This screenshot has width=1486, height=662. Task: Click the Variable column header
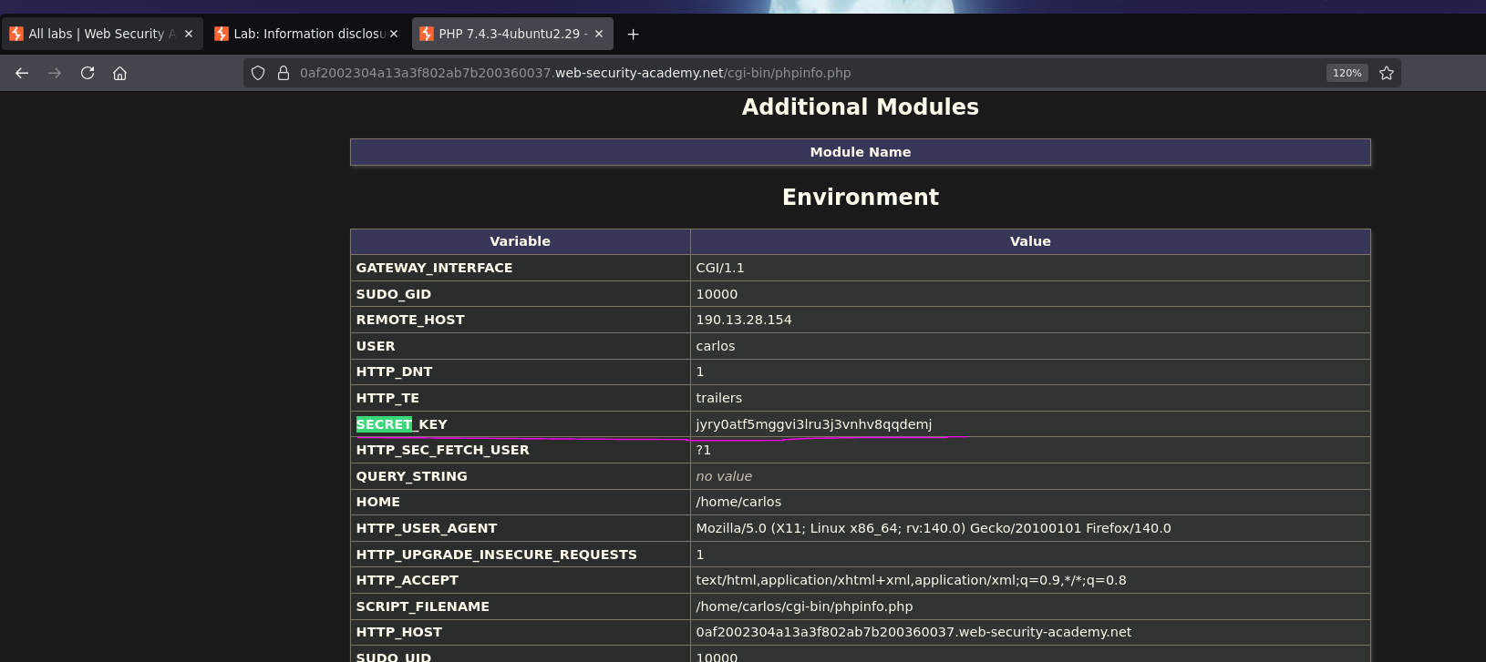(x=520, y=241)
